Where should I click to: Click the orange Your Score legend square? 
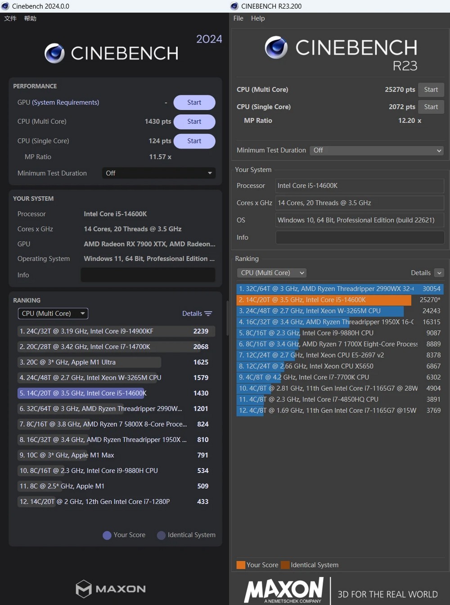point(241,565)
